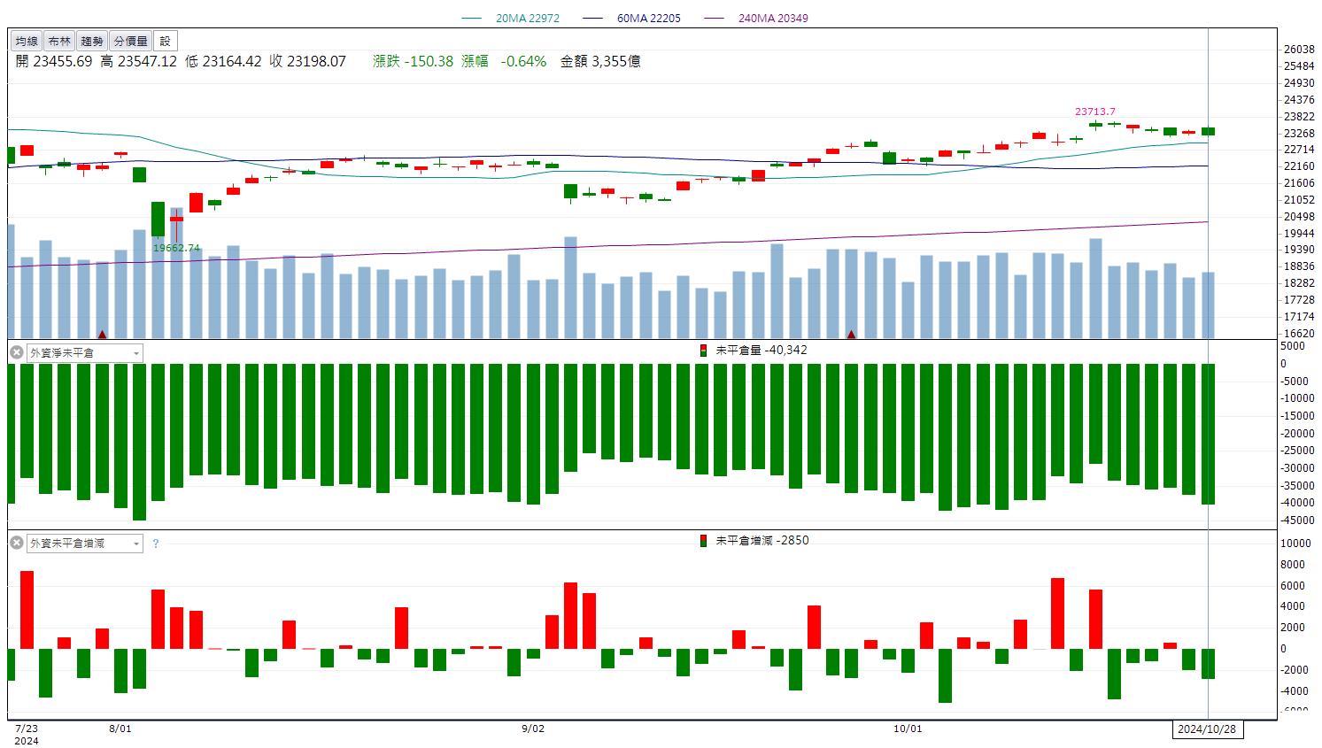Click the 26038 price axis label
This screenshot has width=1322, height=748.
1299,50
